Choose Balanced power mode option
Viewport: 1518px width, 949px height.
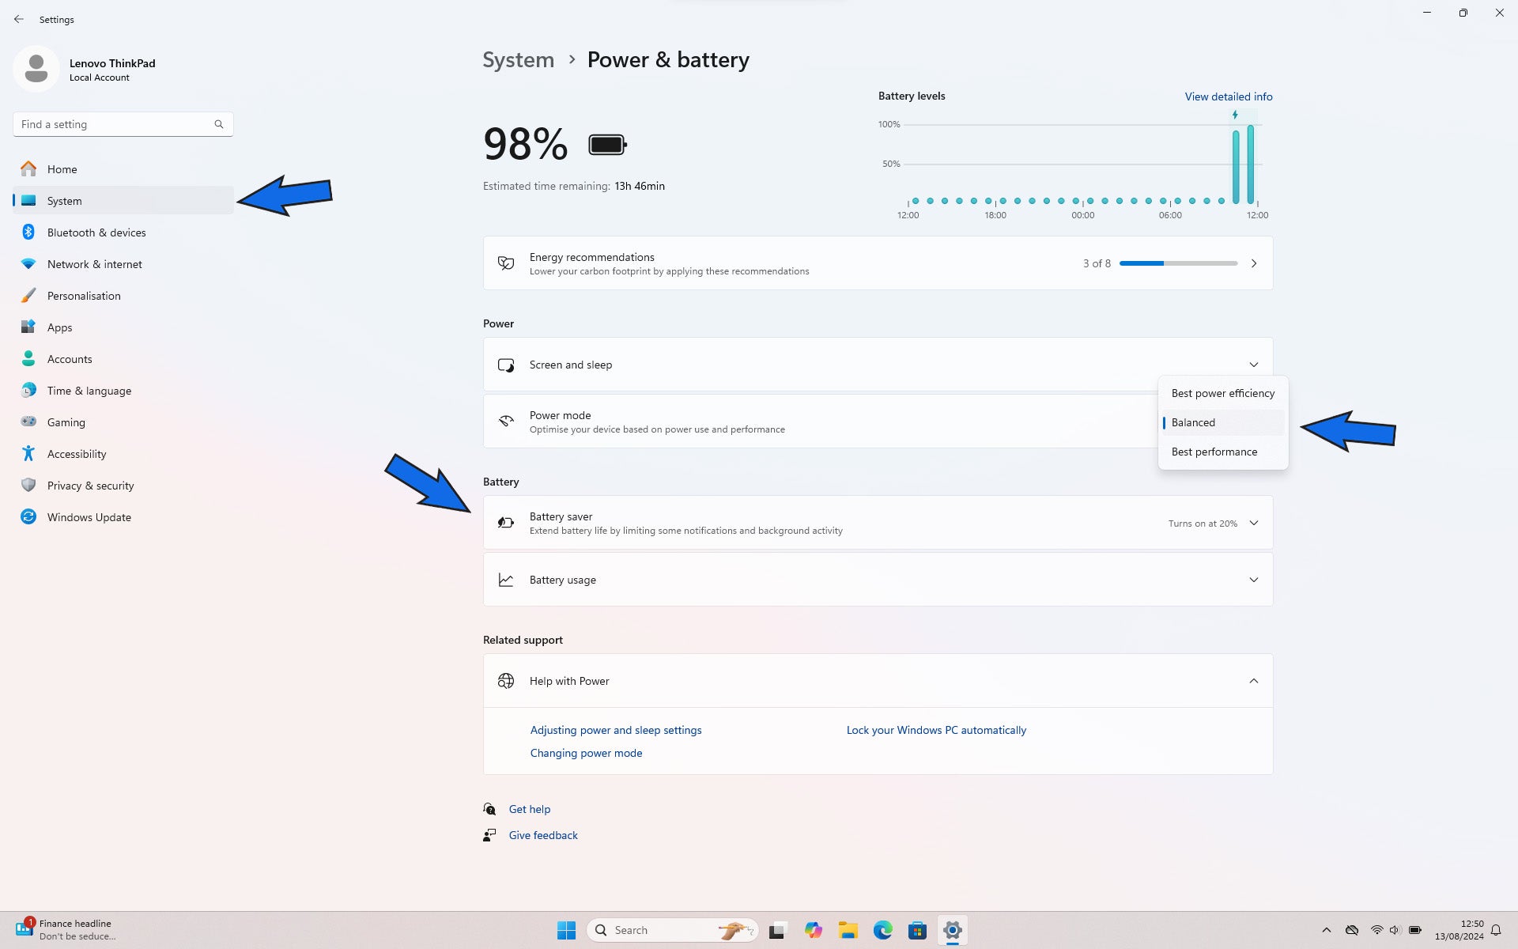click(1193, 422)
